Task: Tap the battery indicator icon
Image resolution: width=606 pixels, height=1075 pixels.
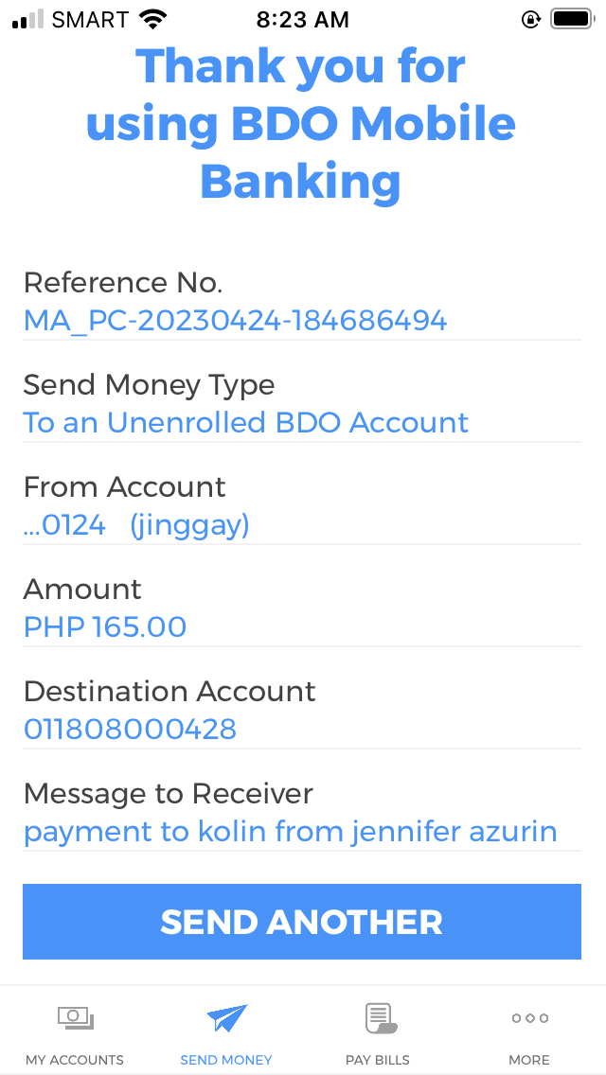Action: pyautogui.click(x=571, y=19)
